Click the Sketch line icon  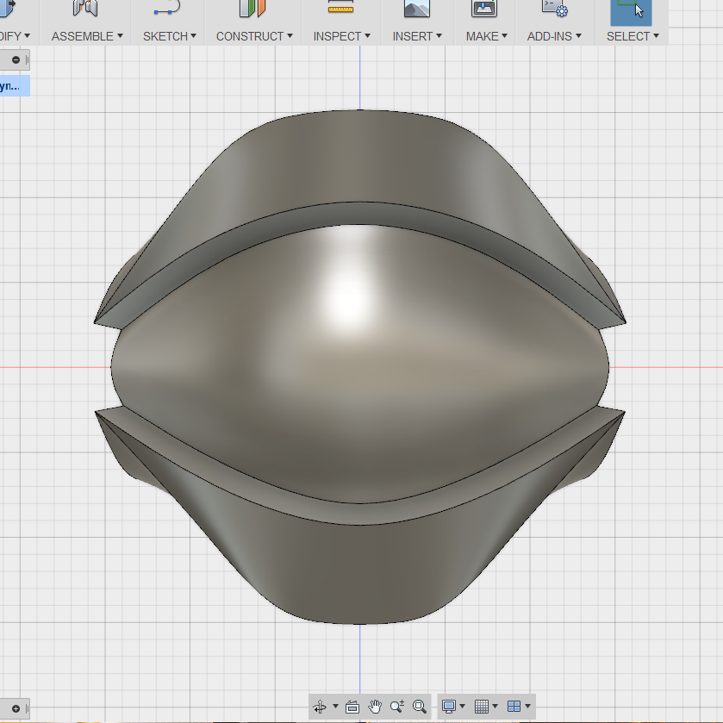point(167,8)
